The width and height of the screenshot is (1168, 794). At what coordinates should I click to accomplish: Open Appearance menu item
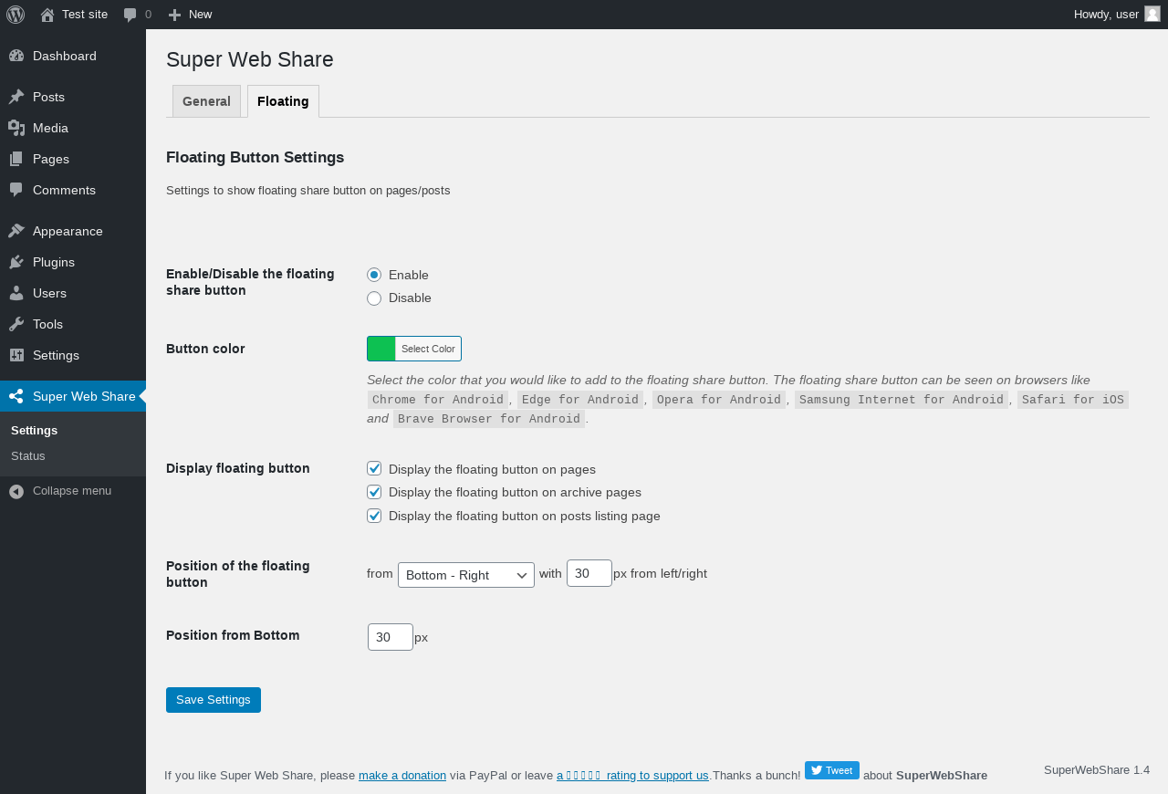click(73, 231)
